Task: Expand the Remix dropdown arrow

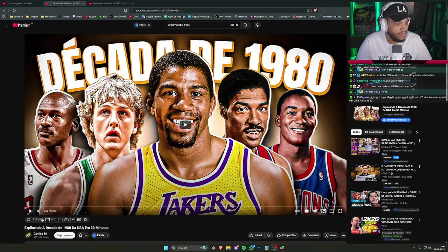Action: point(107,235)
